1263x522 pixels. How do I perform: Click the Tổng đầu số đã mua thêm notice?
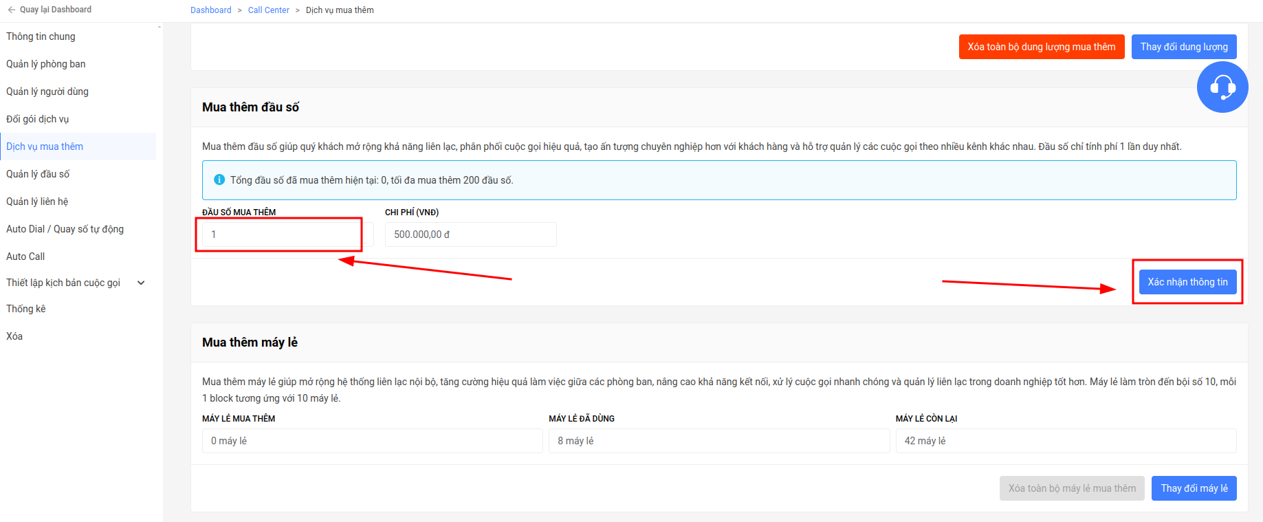pyautogui.click(x=719, y=180)
